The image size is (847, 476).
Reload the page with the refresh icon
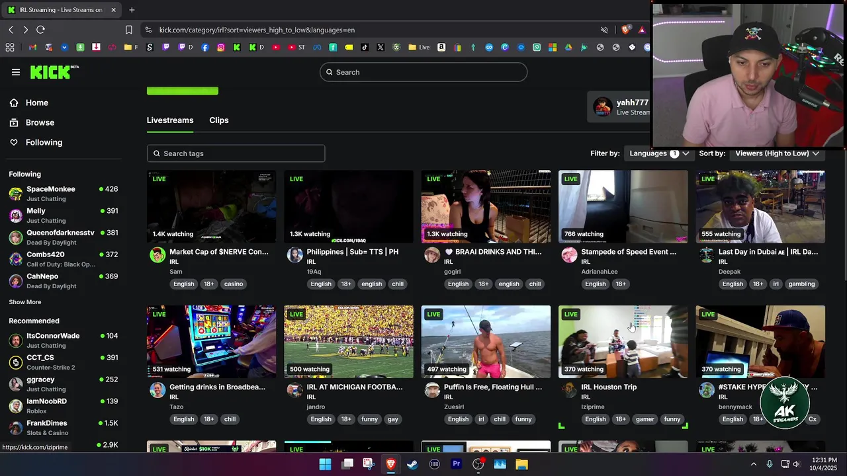[x=40, y=30]
